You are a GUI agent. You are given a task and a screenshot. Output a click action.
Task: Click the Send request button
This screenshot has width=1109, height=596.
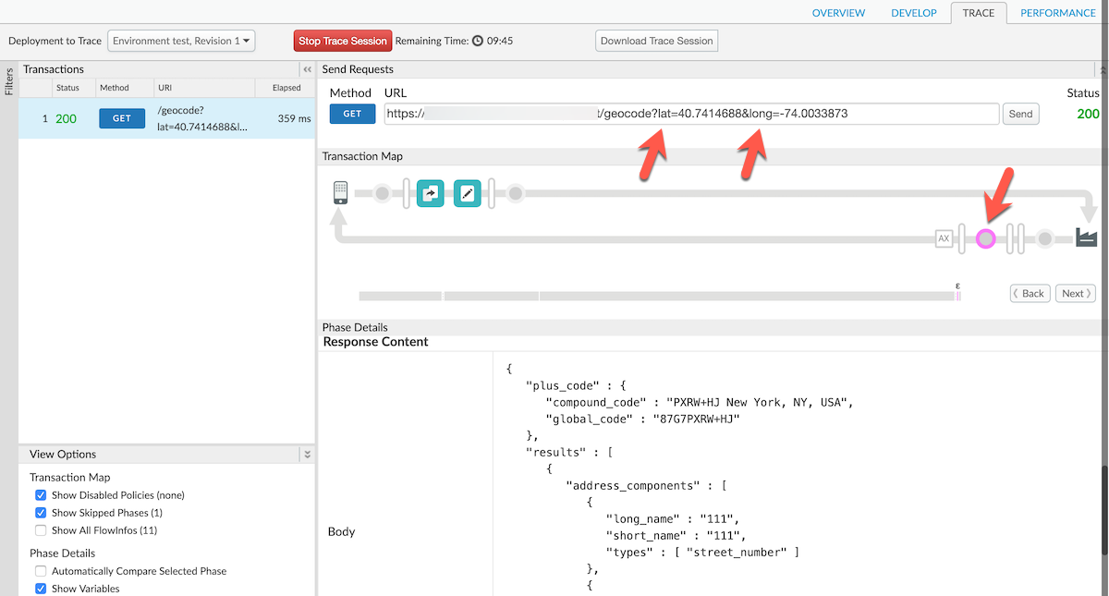pos(1021,114)
